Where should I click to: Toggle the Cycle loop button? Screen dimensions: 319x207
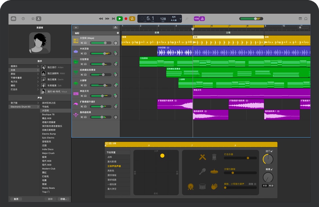click(x=132, y=19)
